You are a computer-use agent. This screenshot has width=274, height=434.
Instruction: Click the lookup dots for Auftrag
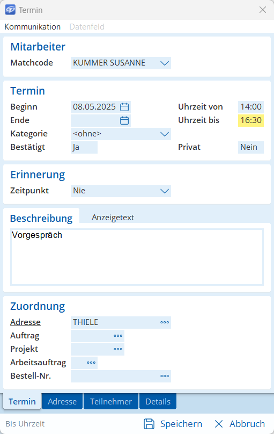[x=118, y=336]
